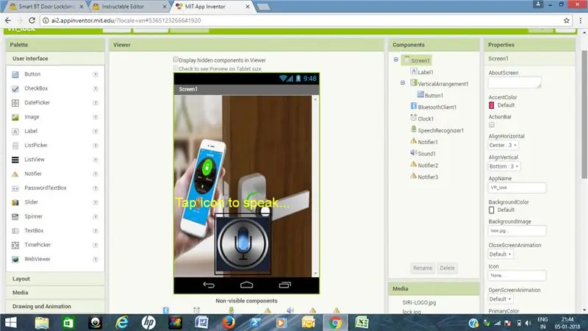This screenshot has width=588, height=331.
Task: Click the Delete component button
Action: coord(447,268)
